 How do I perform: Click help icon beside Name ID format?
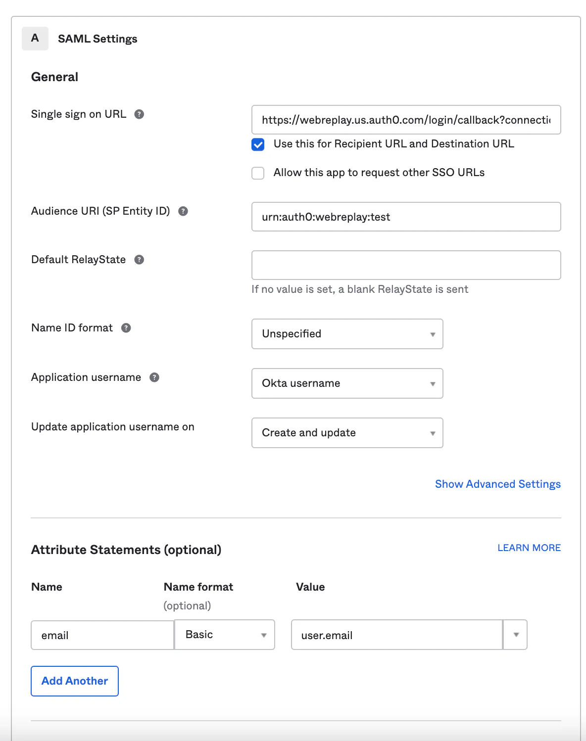pyautogui.click(x=126, y=328)
